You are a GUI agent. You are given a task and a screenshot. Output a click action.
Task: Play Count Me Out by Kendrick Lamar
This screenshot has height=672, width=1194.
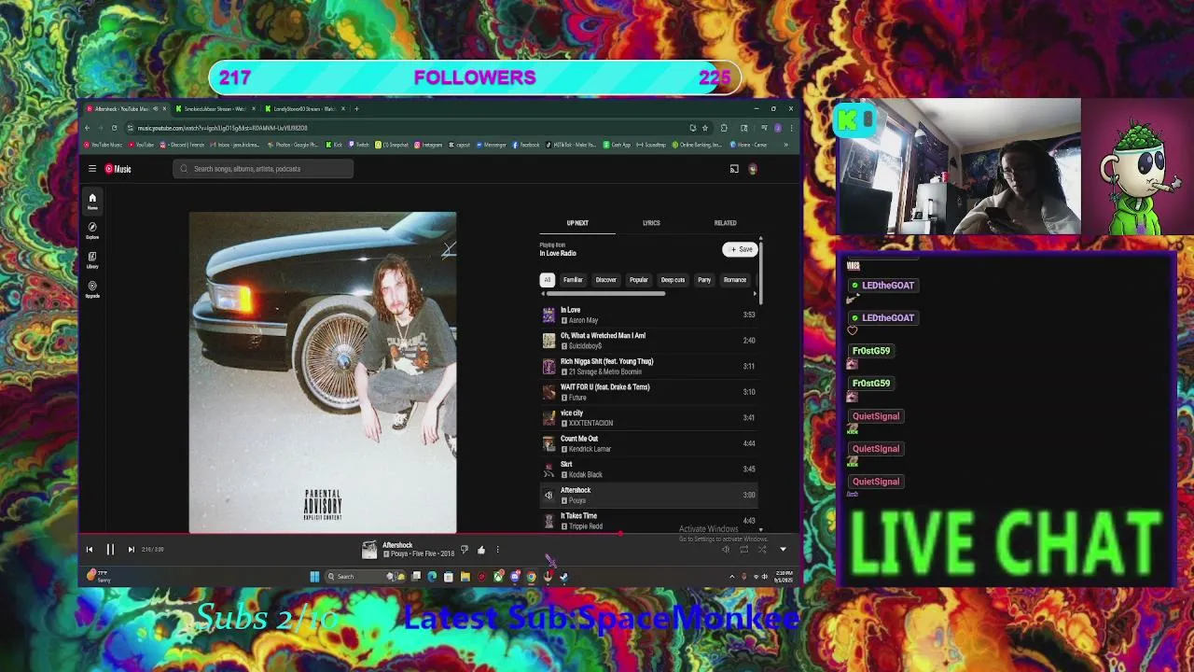[x=650, y=443]
